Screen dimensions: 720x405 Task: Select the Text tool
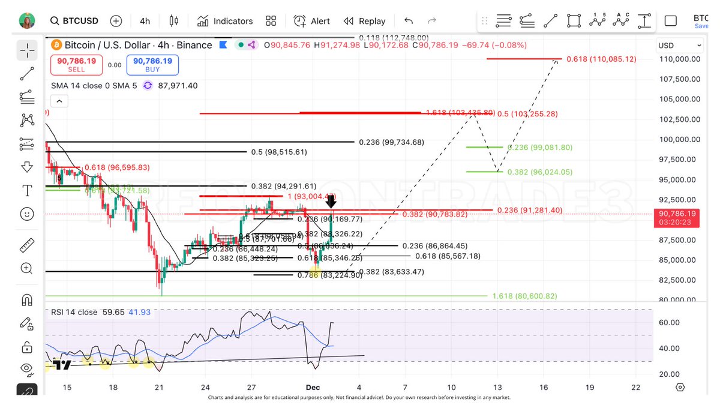tap(27, 190)
